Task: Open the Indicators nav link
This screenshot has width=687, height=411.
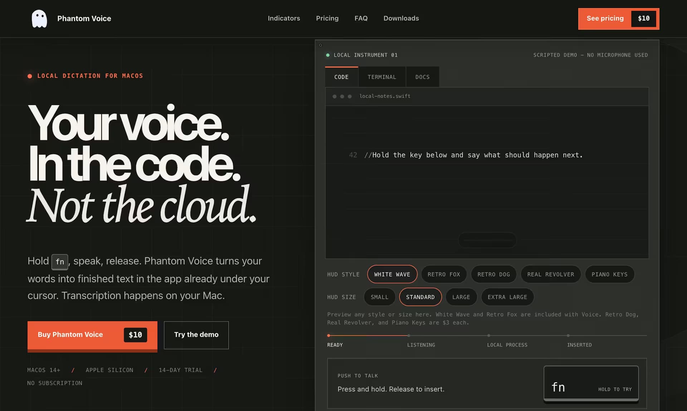Action: click(x=284, y=18)
